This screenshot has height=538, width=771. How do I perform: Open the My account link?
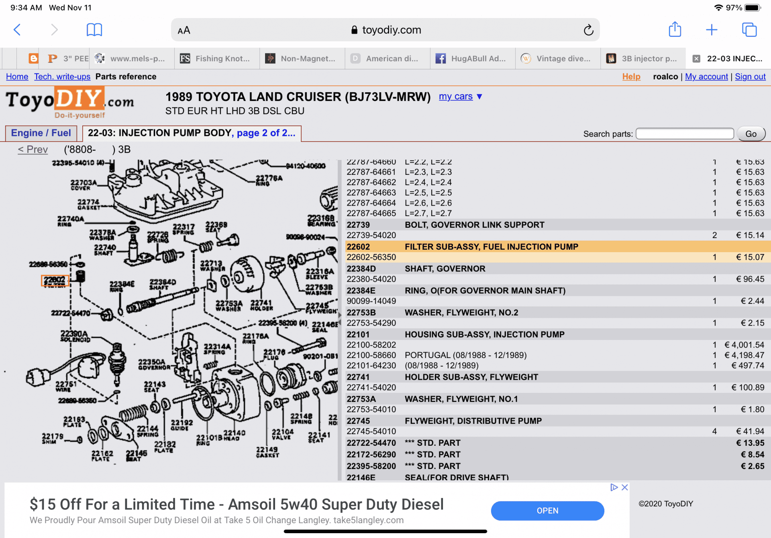(706, 77)
